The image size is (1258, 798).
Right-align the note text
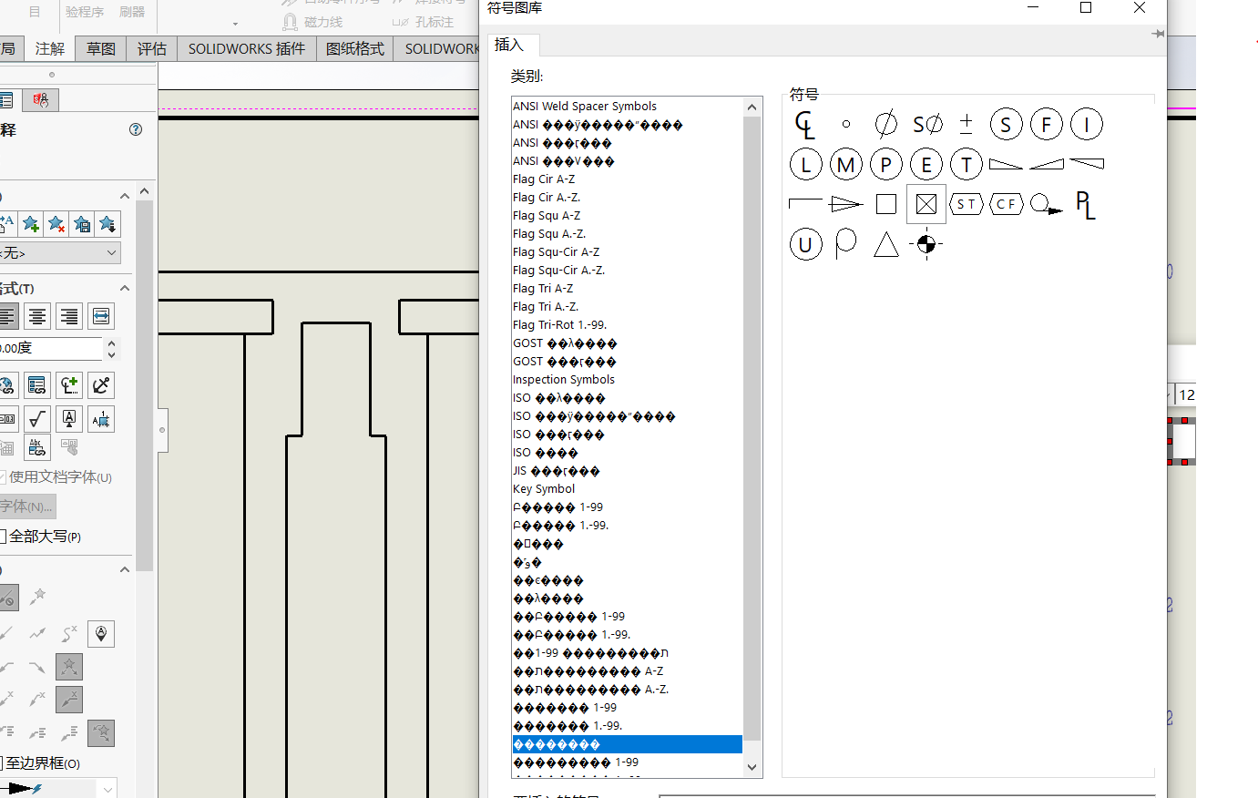(x=69, y=316)
